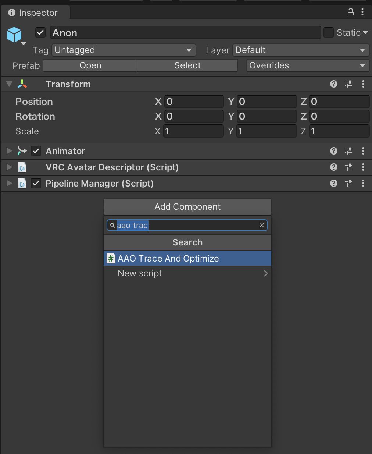Open Pipeline Manager presets selector
This screenshot has width=372, height=454.
[348, 183]
